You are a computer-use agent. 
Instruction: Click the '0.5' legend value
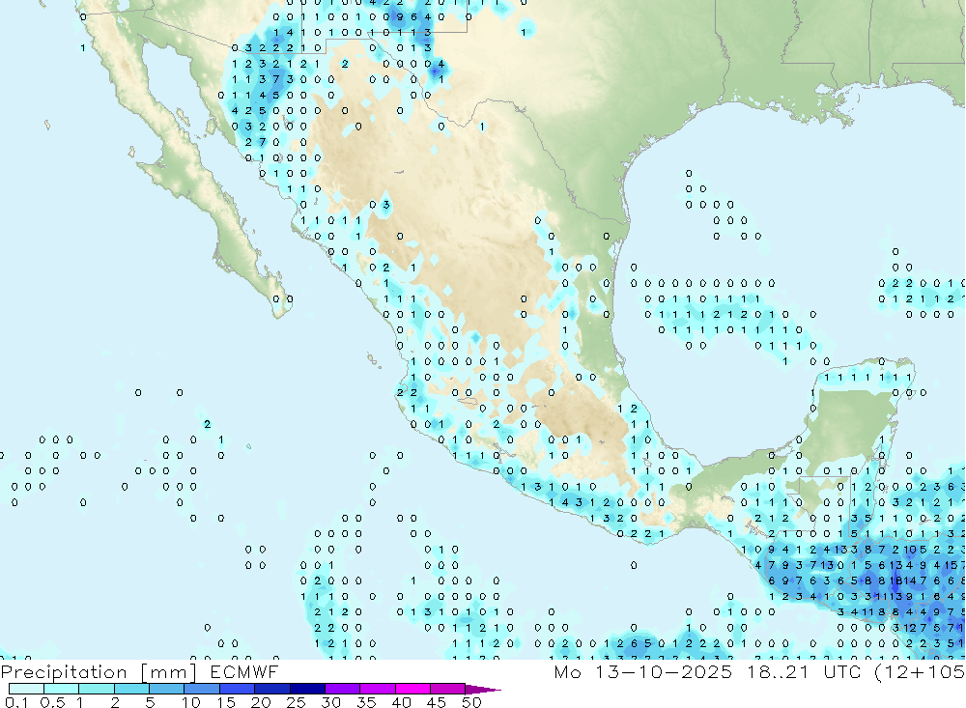[x=52, y=702]
